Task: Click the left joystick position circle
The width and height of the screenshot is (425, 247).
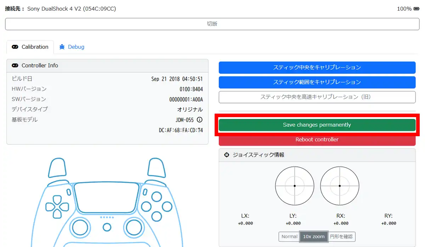Action: coord(294,186)
